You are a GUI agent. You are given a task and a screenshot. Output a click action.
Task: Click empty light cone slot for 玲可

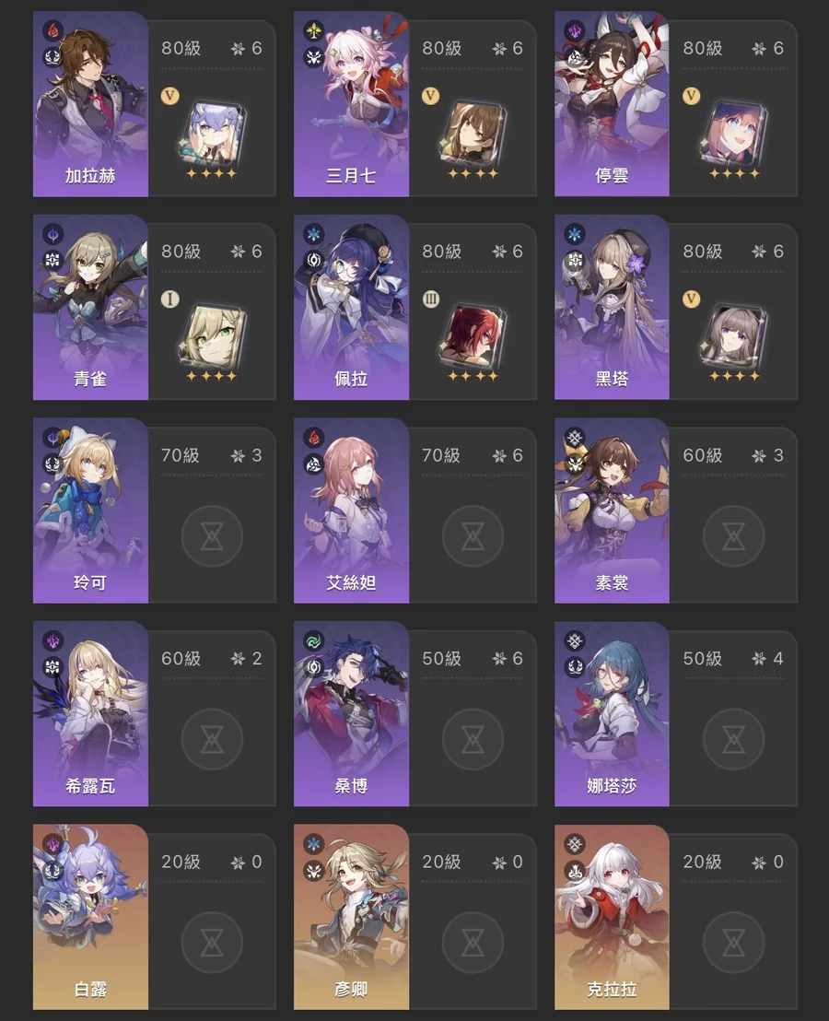pyautogui.click(x=212, y=536)
